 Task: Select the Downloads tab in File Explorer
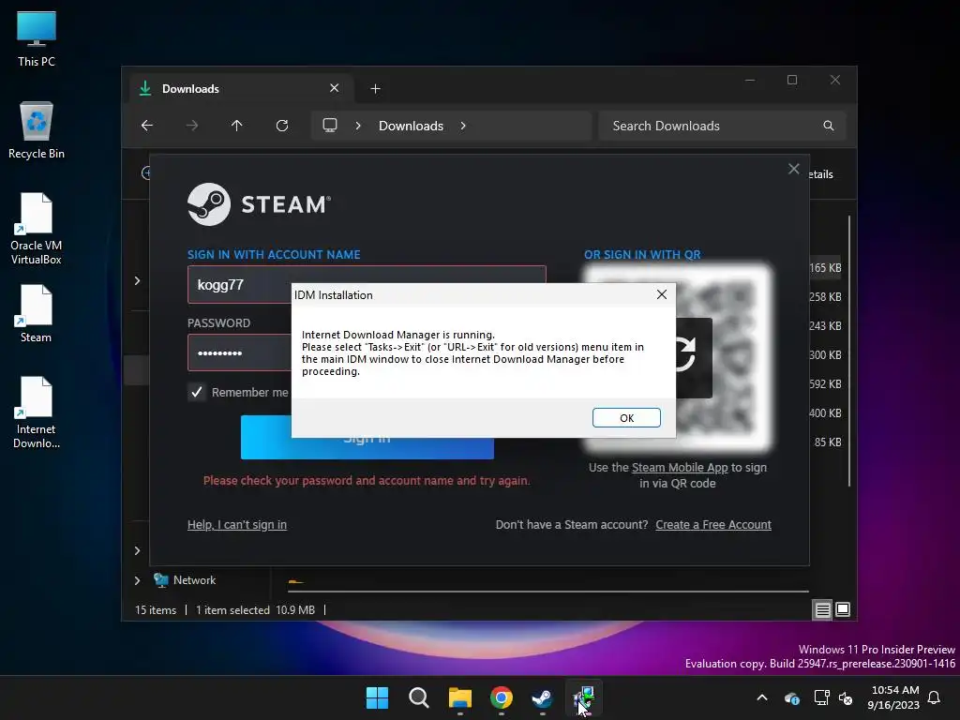(x=241, y=89)
